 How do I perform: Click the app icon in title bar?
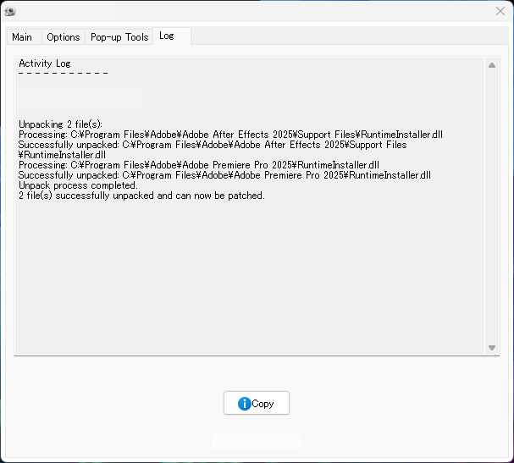(x=10, y=12)
